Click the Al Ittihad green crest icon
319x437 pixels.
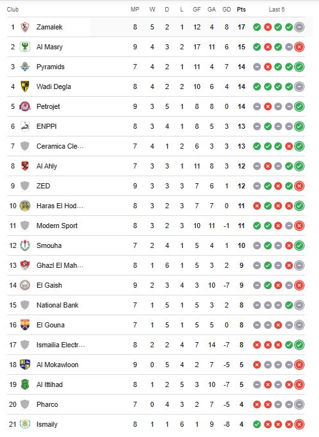coord(25,384)
